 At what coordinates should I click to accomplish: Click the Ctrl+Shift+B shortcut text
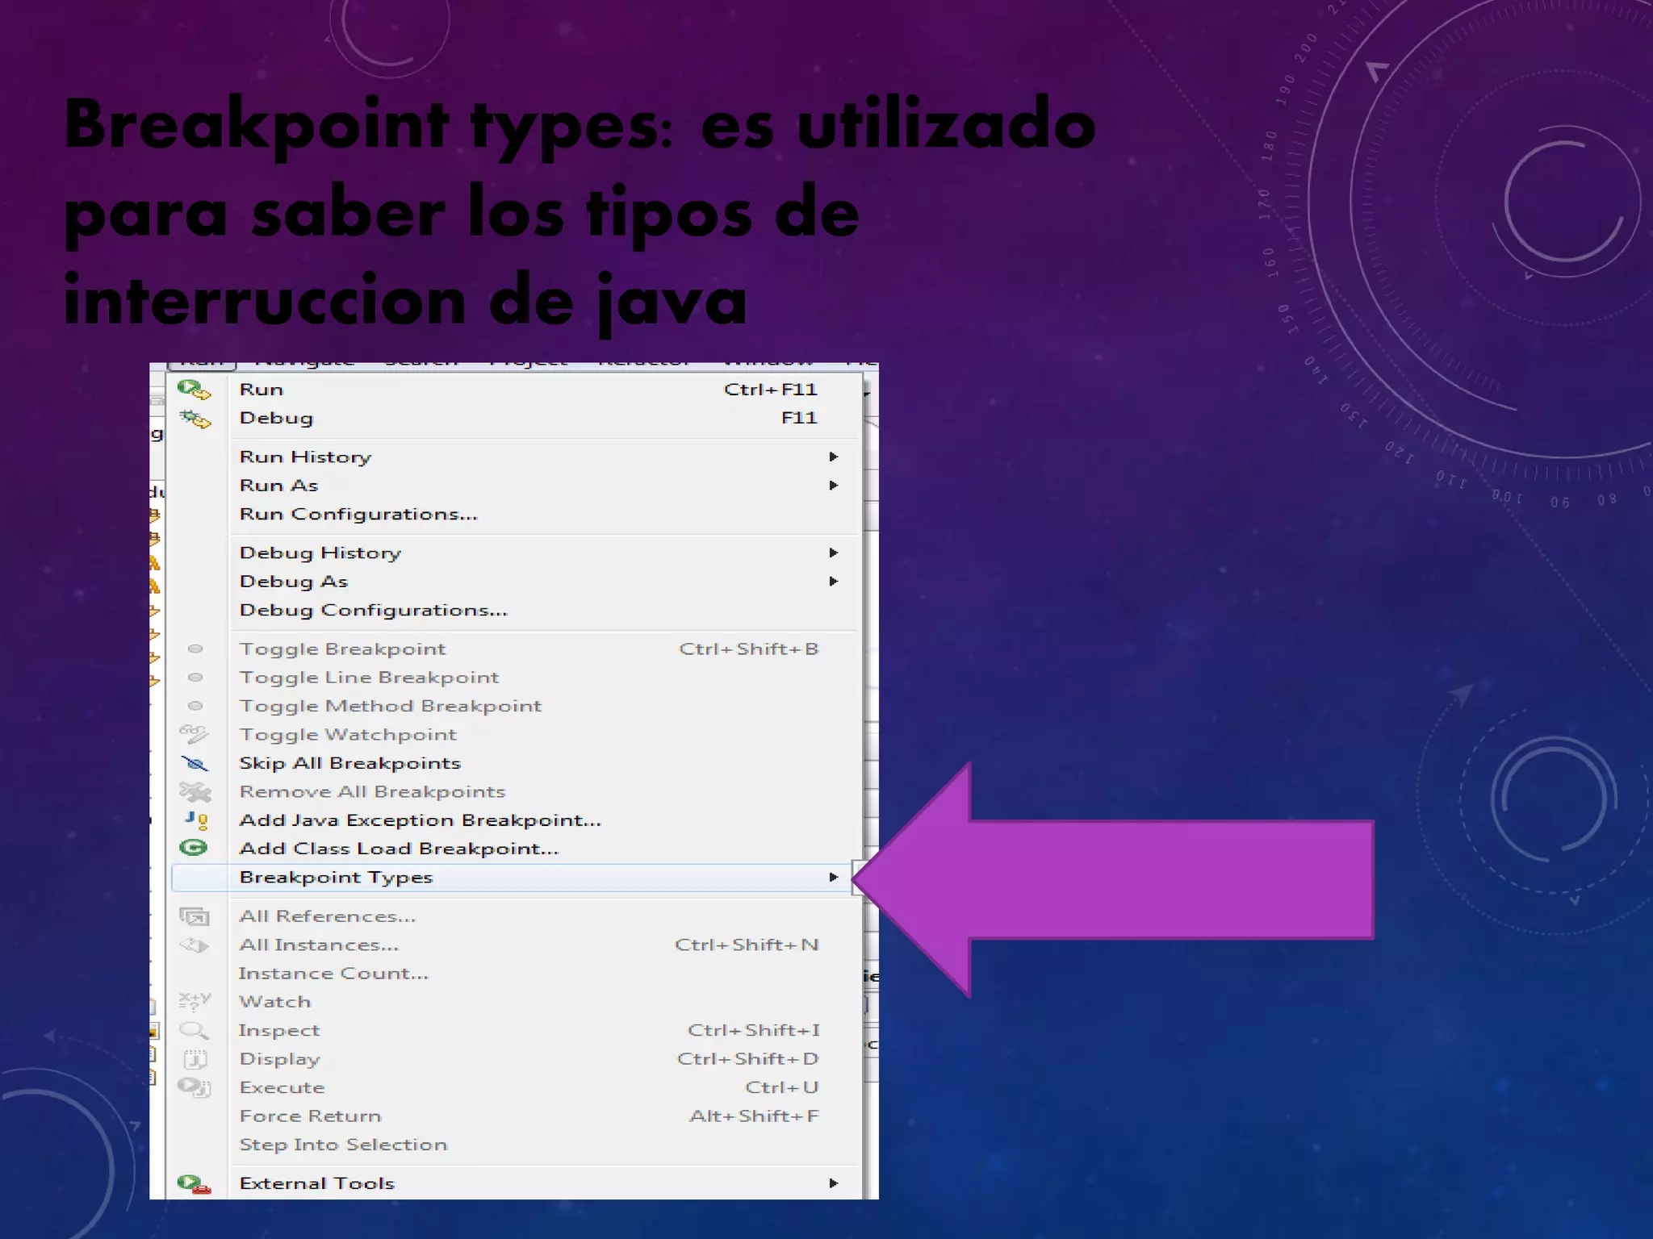point(749,649)
